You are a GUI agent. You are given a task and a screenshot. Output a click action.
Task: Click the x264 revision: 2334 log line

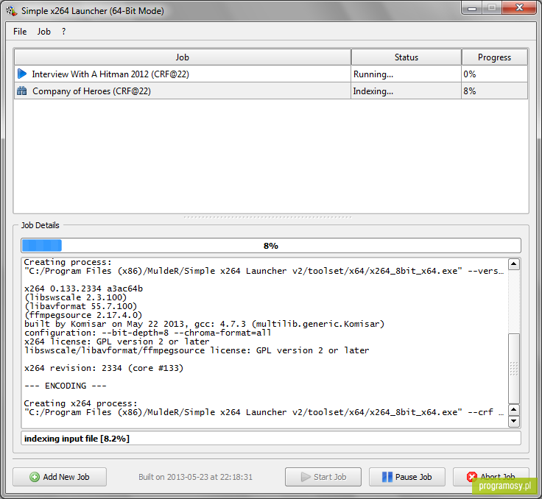[104, 368]
